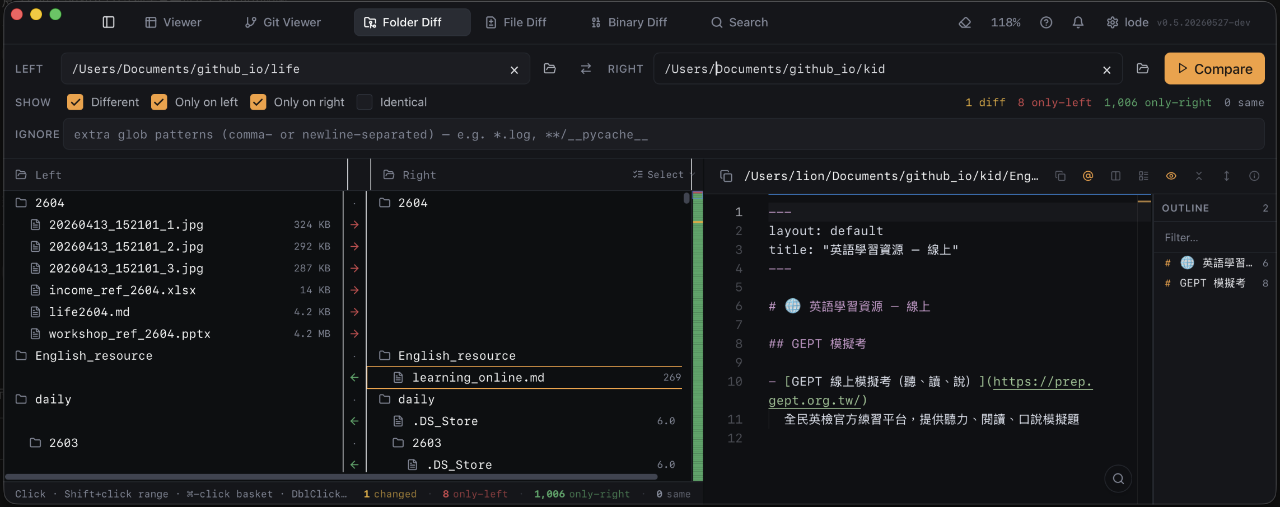Image resolution: width=1280 pixels, height=507 pixels.
Task: Open the preview info icon
Action: coord(1254,176)
